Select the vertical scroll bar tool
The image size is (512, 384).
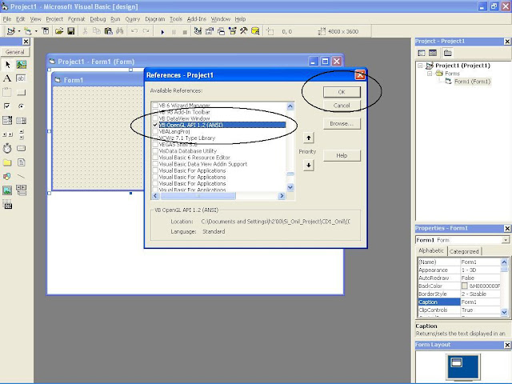pyautogui.click(x=22, y=134)
